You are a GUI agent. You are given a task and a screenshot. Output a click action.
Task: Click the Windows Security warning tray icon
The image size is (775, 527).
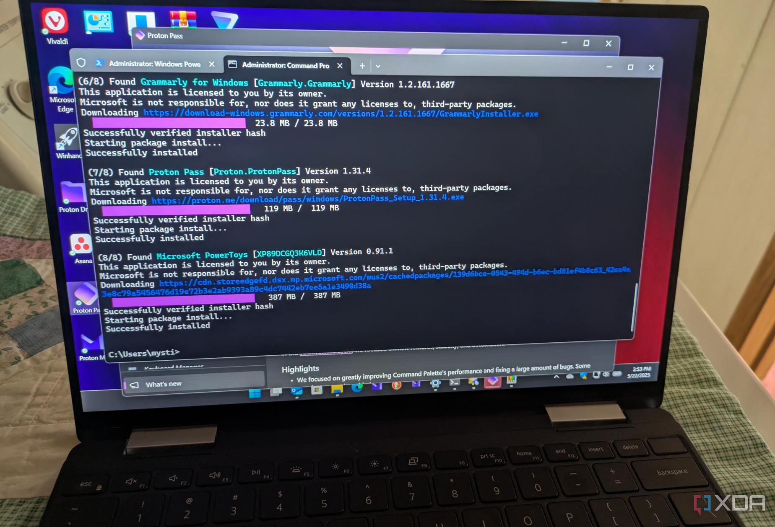coord(583,375)
